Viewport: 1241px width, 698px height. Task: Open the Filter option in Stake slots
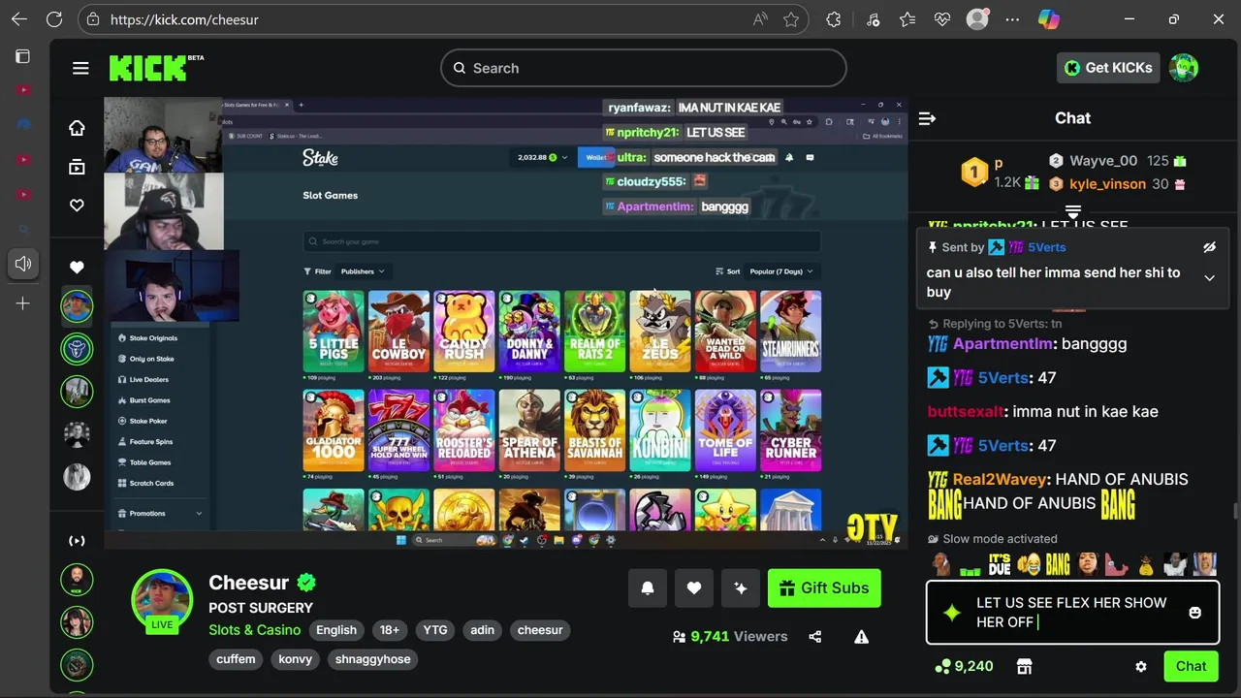(317, 271)
